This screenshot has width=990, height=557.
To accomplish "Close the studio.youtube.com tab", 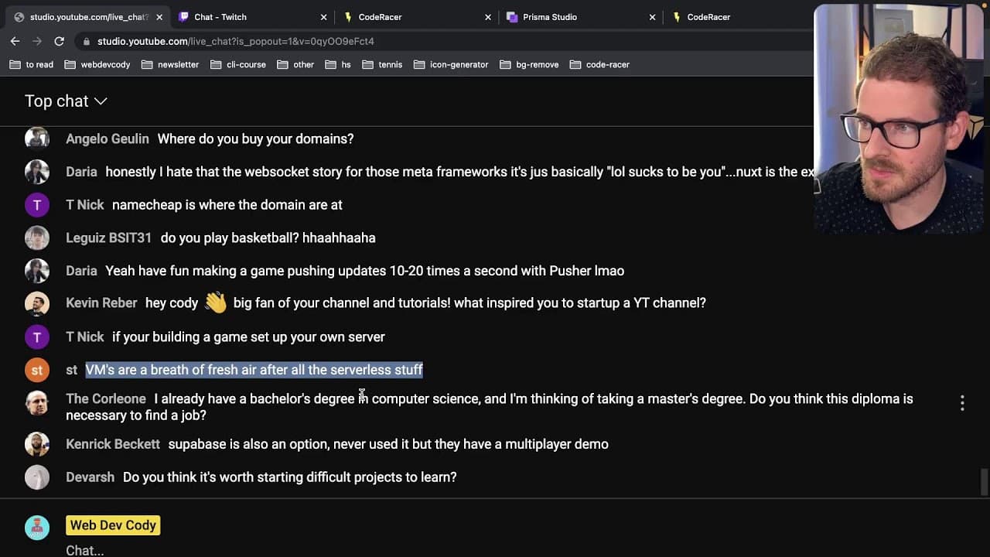I will coord(159,17).
